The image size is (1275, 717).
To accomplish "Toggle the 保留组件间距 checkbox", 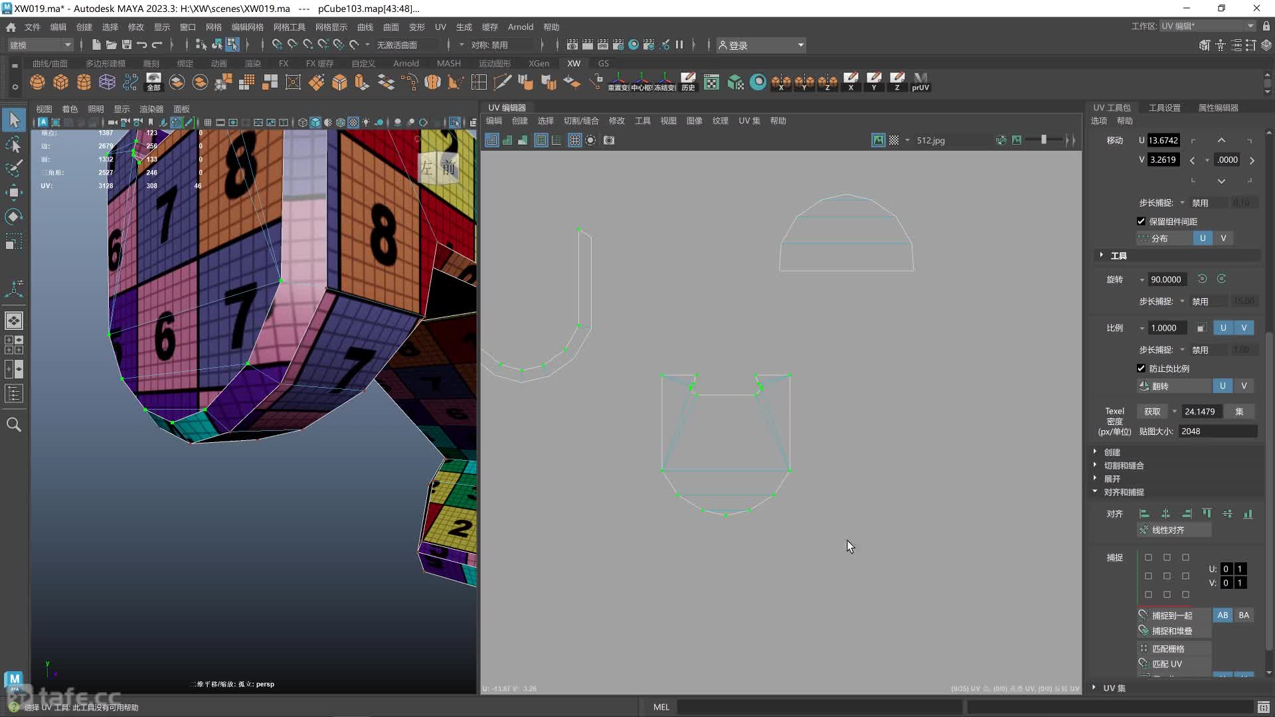I will pos(1141,221).
